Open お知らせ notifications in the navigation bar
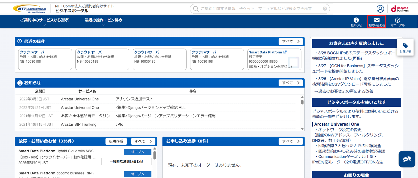 click(x=356, y=22)
